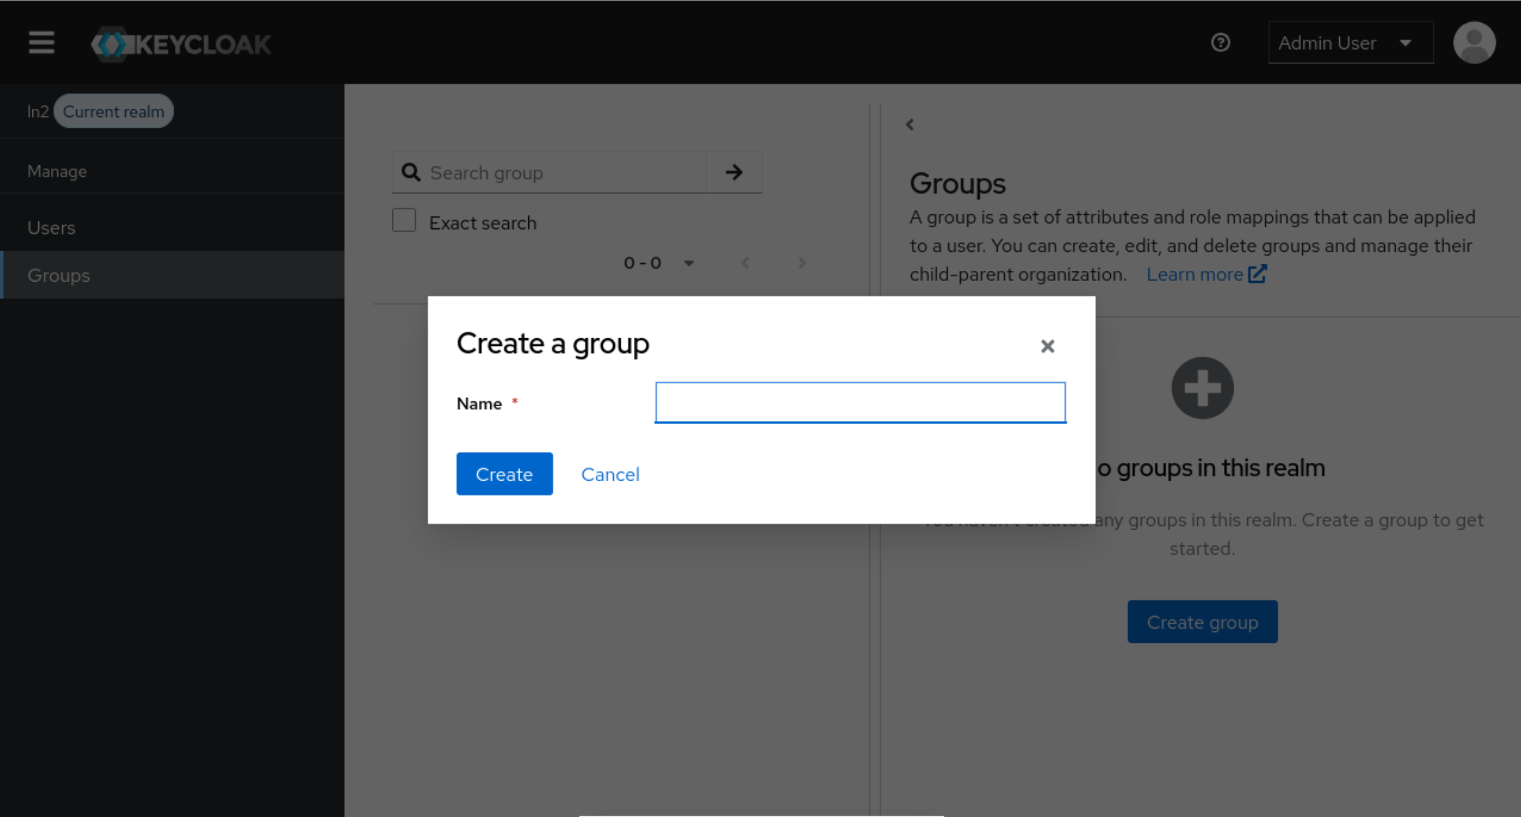This screenshot has width=1521, height=817.
Task: Select Users in the sidebar
Action: click(x=52, y=228)
